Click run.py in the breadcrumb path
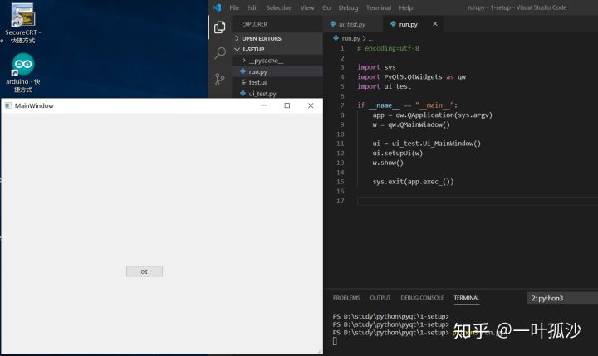 point(350,38)
